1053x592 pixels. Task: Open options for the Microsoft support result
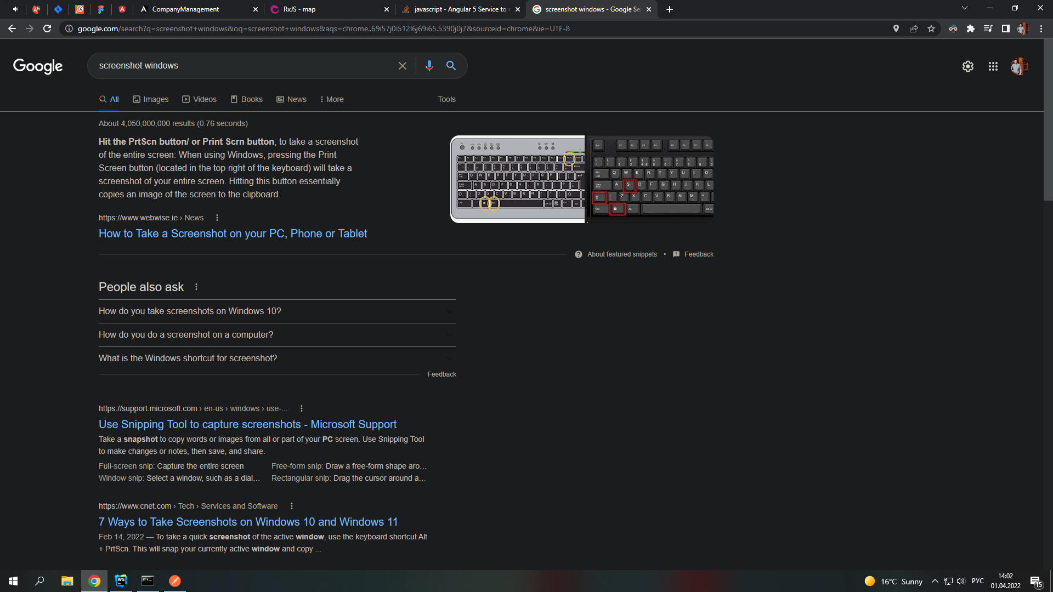[x=302, y=408]
